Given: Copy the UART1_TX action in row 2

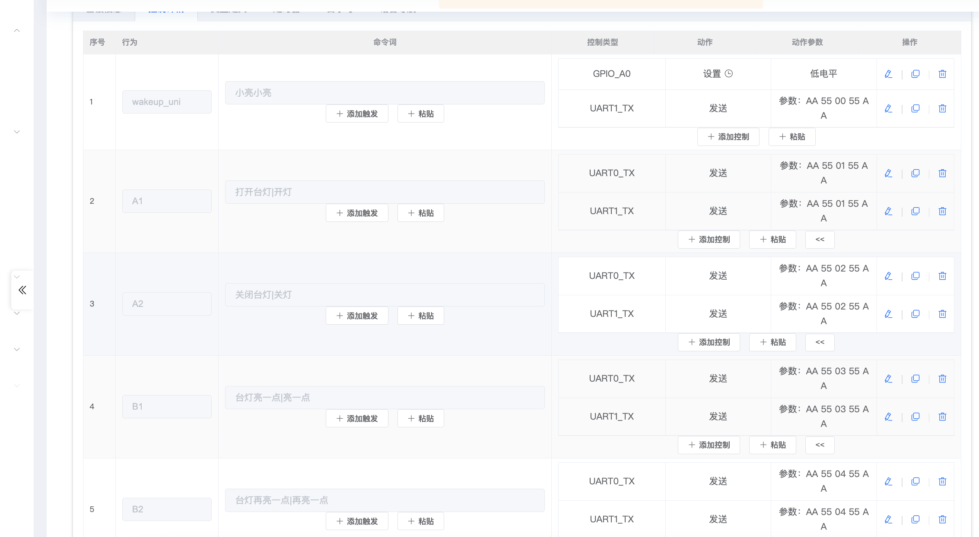Looking at the screenshot, I should (x=915, y=211).
